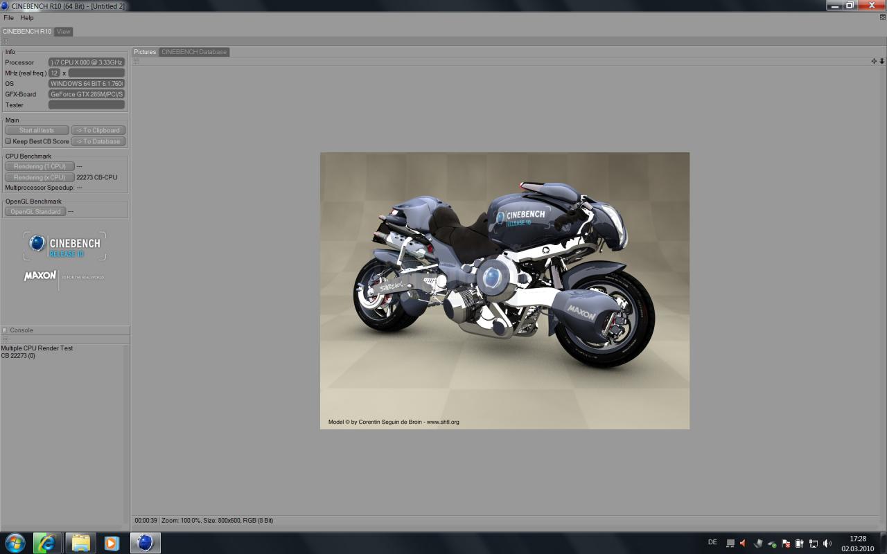Click the rendered motorcycle picture

(504, 291)
